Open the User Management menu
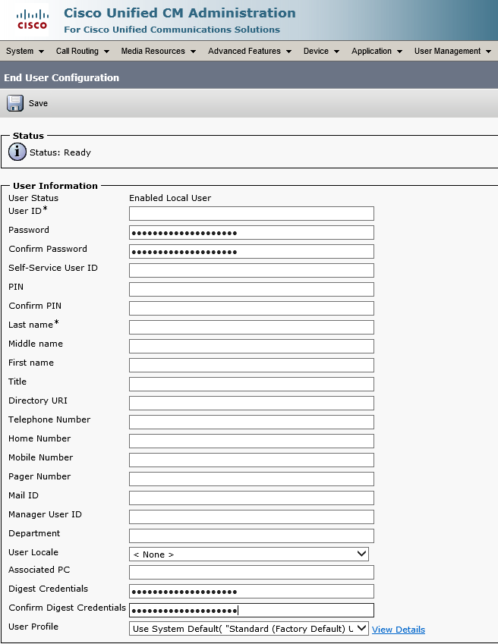The image size is (498, 644). click(452, 52)
